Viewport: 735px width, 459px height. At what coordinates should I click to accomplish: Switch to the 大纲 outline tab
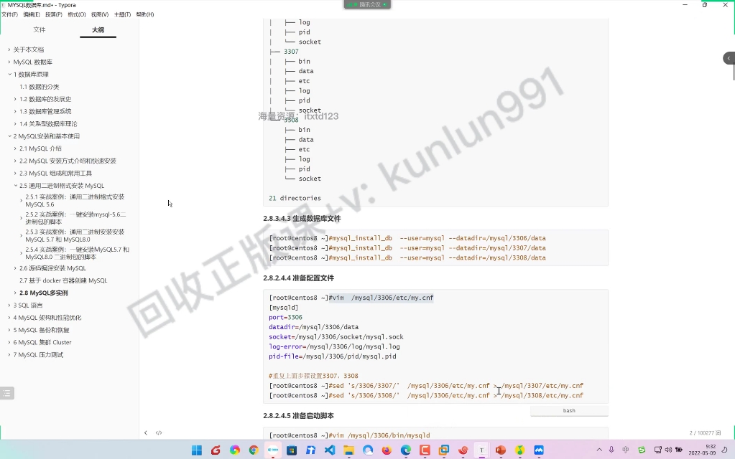tap(98, 30)
